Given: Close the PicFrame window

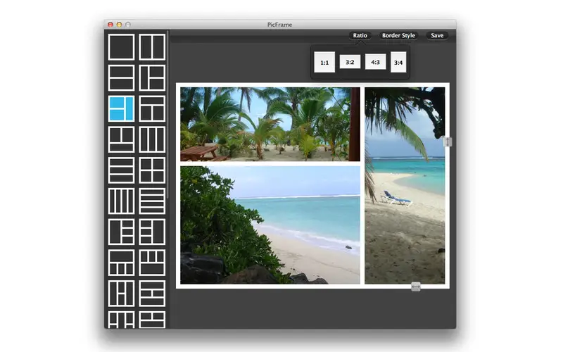Looking at the screenshot, I should 110,25.
